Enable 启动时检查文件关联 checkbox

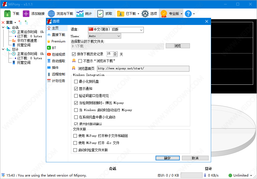[x=75, y=150]
